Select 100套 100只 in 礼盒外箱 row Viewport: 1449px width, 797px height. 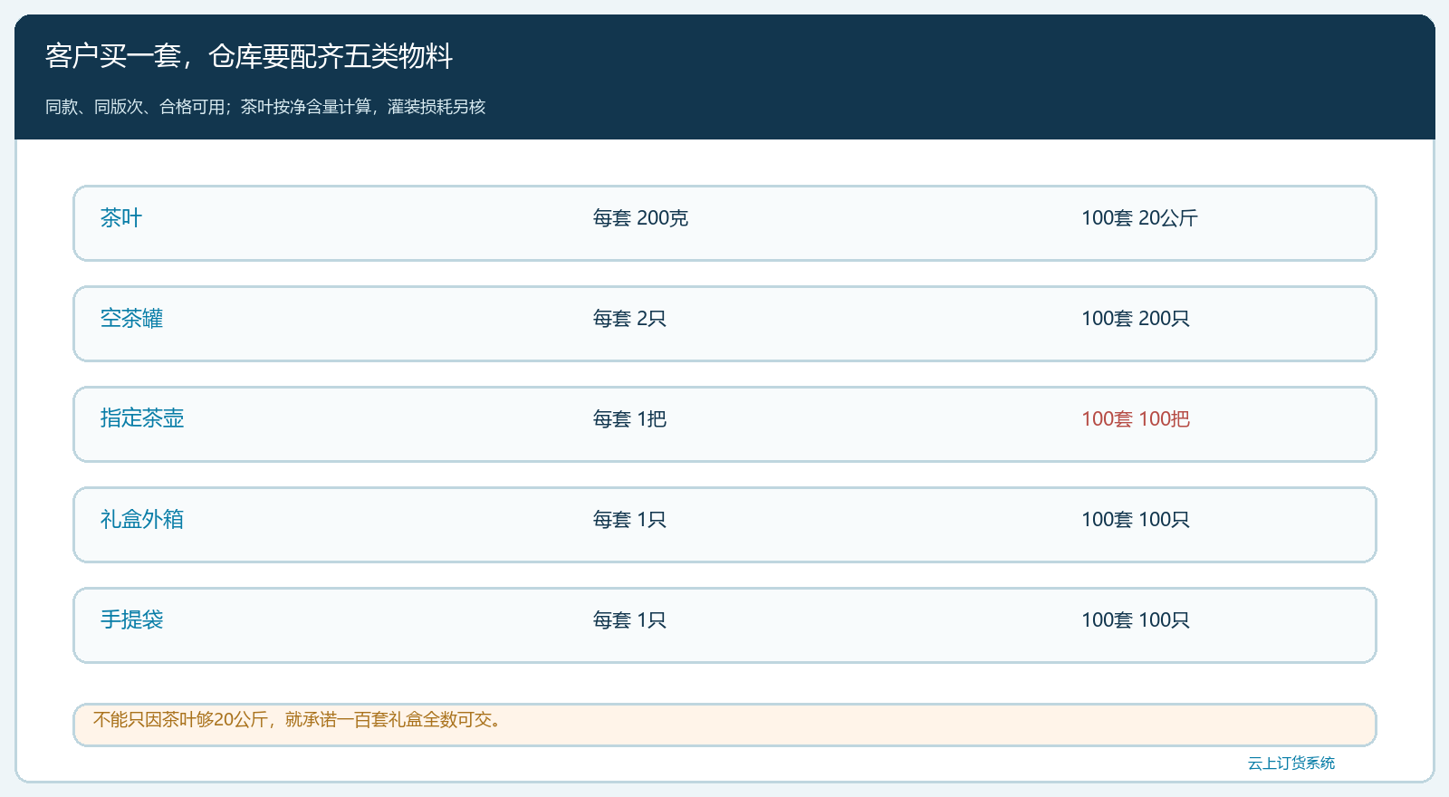coord(1136,520)
